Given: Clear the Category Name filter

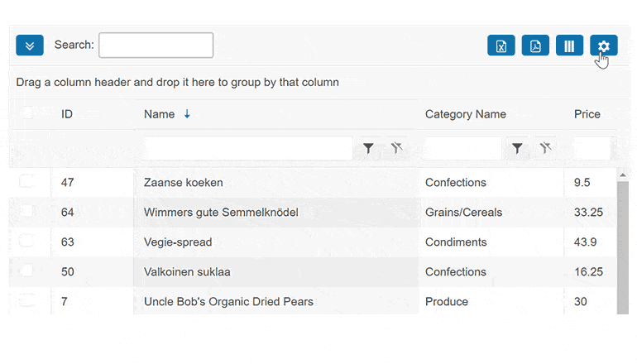Looking at the screenshot, I should (x=545, y=148).
